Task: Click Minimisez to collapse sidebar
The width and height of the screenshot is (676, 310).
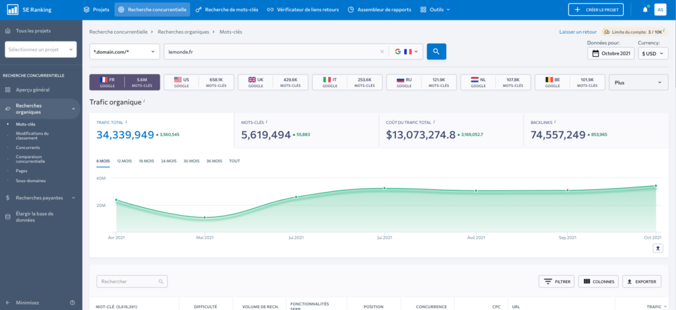Action: pyautogui.click(x=28, y=303)
